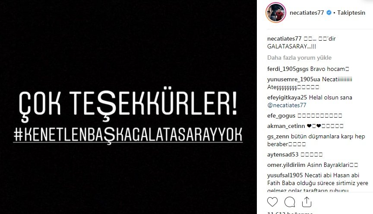Click the Çok Teşekkürler post image
373x214 pixels.
[128, 107]
